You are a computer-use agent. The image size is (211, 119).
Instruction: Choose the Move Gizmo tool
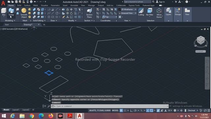(x=159, y=13)
